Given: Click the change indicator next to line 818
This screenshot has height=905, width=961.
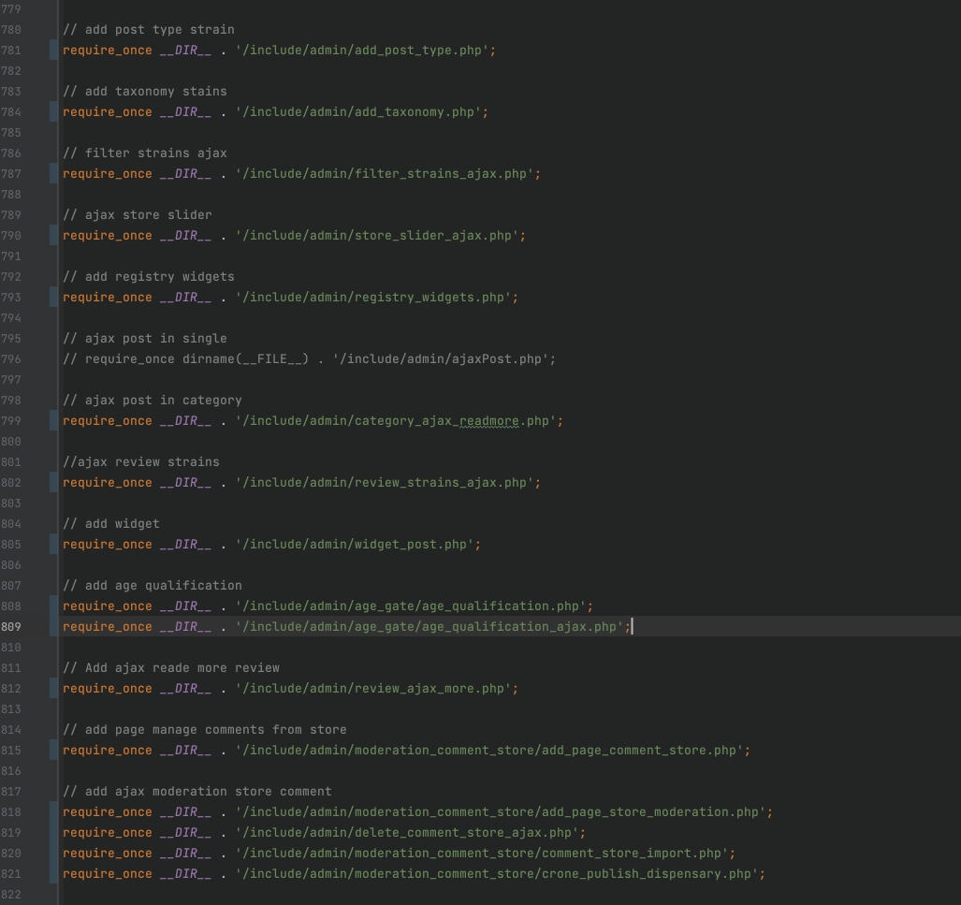Looking at the screenshot, I should [52, 811].
